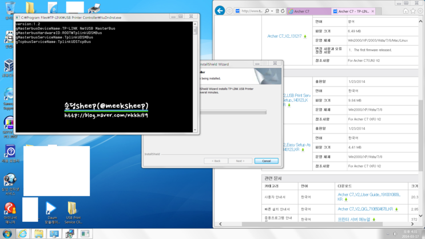This screenshot has height=239, width=425.
Task: Click the console window scroll up arrow
Action: 195,24
